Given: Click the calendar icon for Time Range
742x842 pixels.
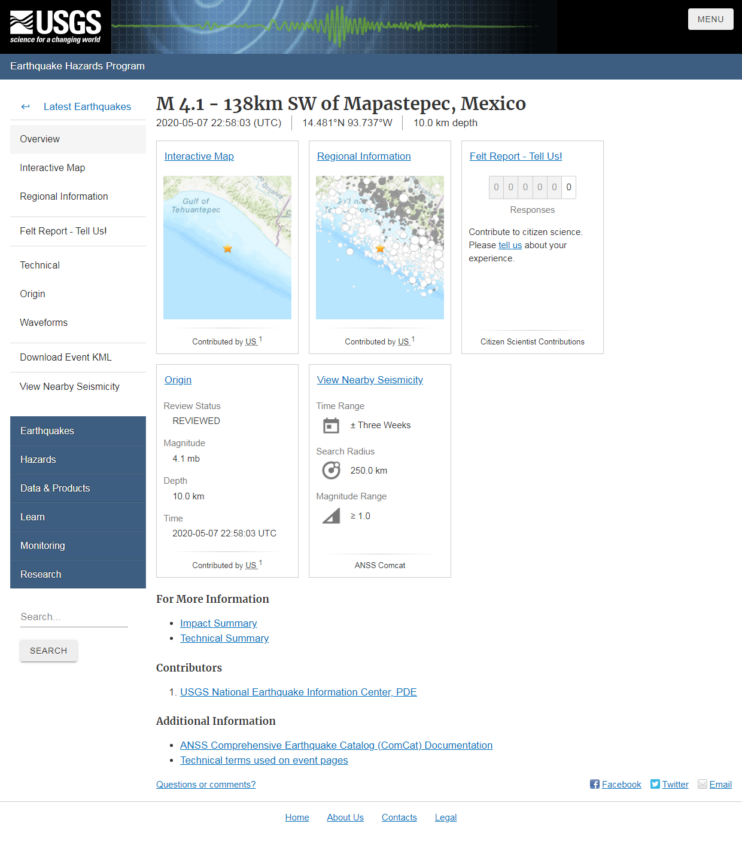Looking at the screenshot, I should (331, 425).
